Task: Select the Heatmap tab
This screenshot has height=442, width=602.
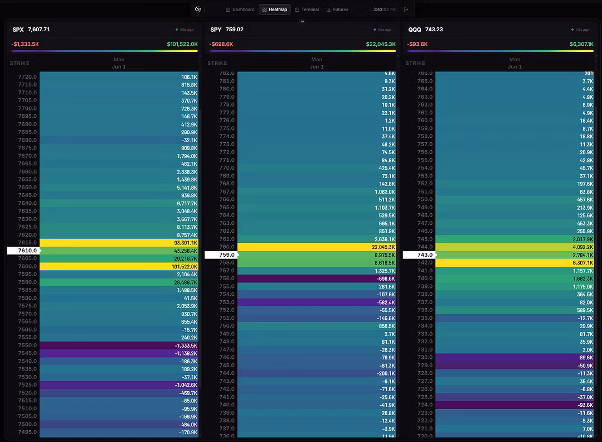Action: tap(274, 9)
